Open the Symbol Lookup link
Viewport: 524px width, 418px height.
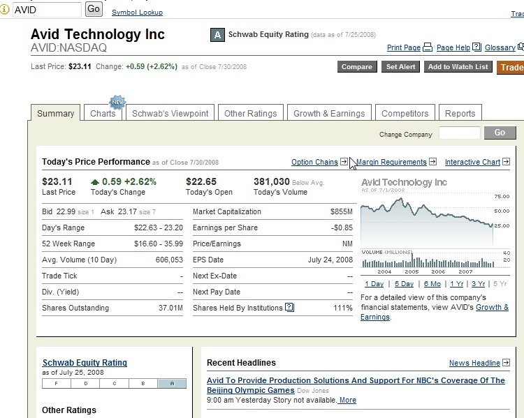click(x=138, y=13)
